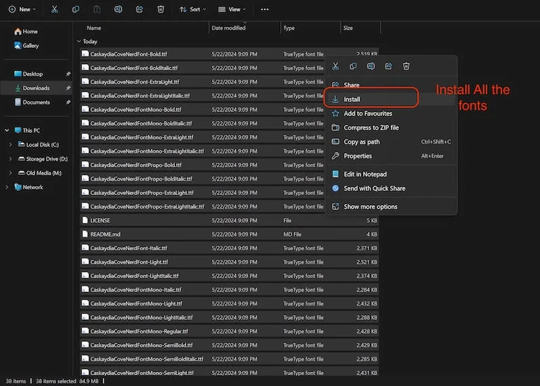Screen dimensions: 540x386
Task: Click the Home icon in the sidebar
Action: [x=18, y=31]
